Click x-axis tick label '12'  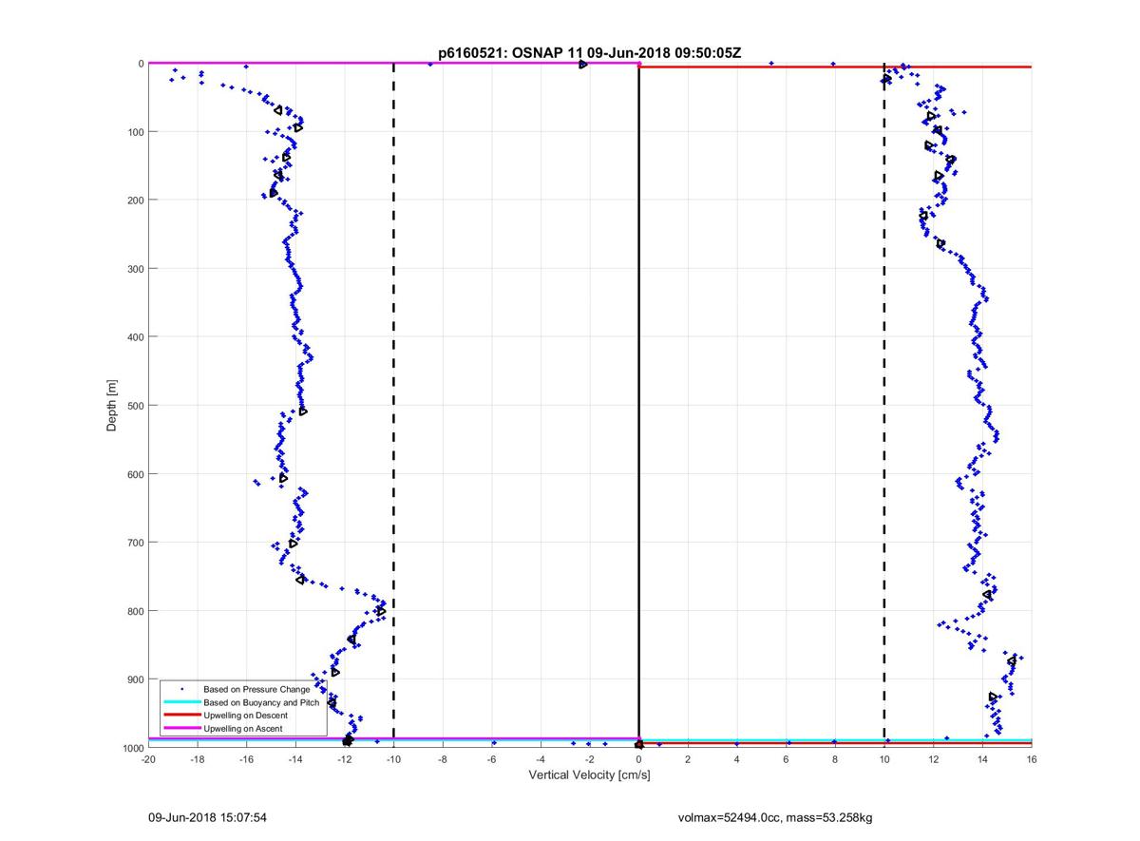tap(934, 759)
